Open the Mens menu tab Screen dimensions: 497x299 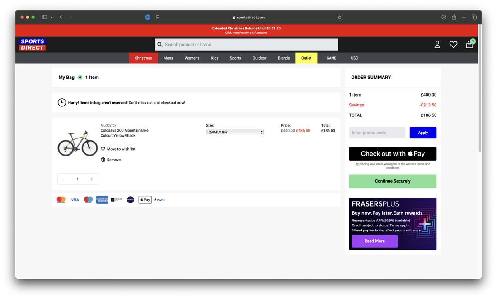pyautogui.click(x=168, y=58)
